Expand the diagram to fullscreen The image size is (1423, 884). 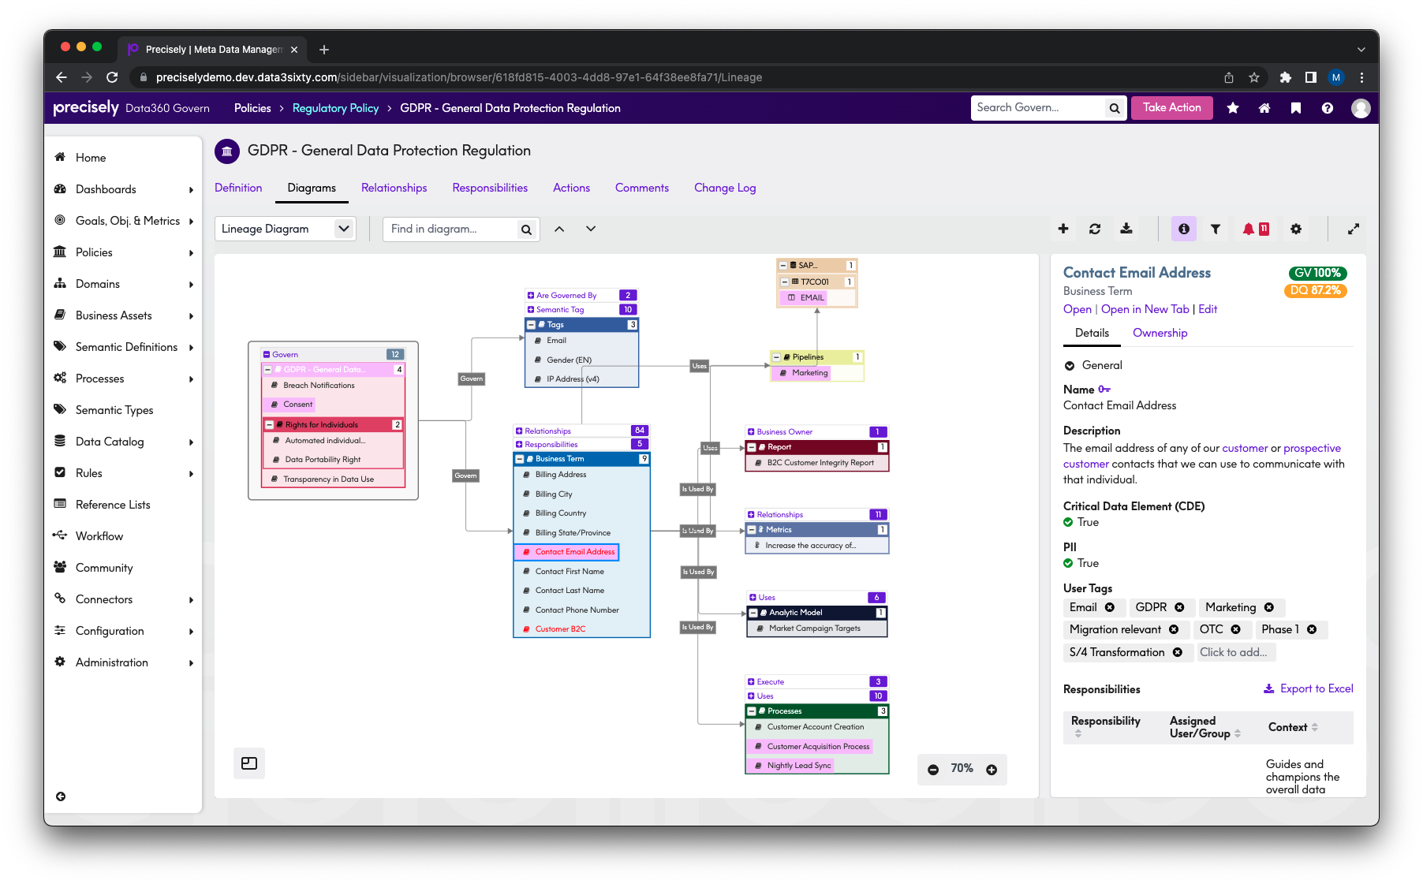point(1354,229)
